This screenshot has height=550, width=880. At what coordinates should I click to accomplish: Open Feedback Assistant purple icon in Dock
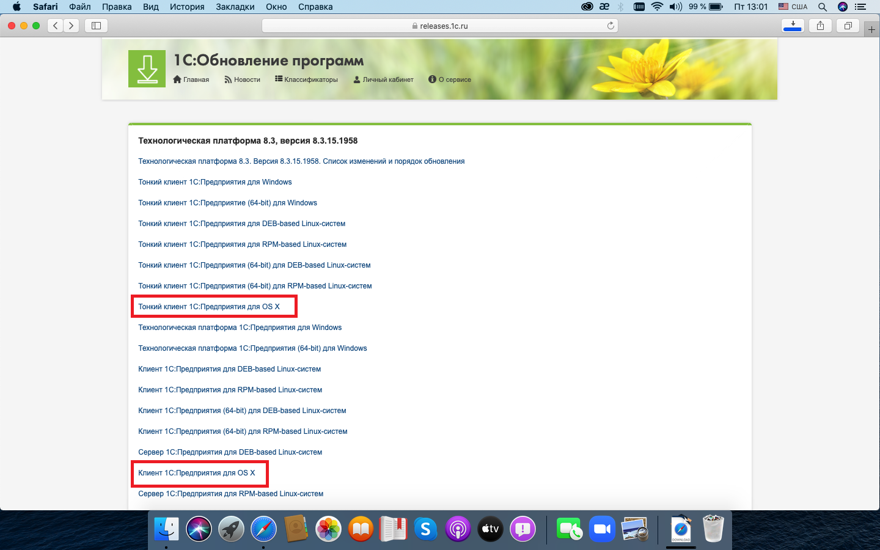tap(522, 529)
